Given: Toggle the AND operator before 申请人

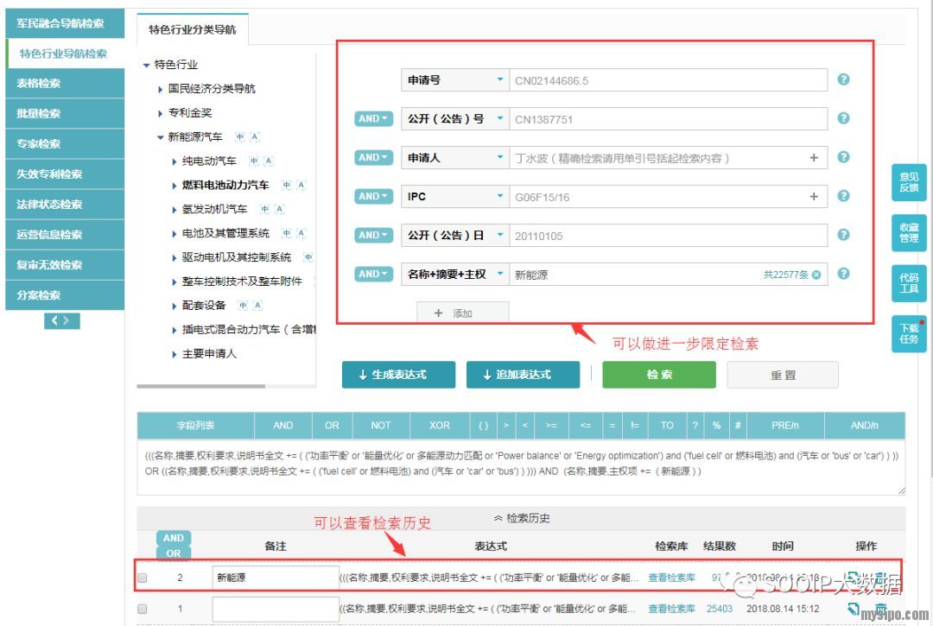Looking at the screenshot, I should click(373, 158).
